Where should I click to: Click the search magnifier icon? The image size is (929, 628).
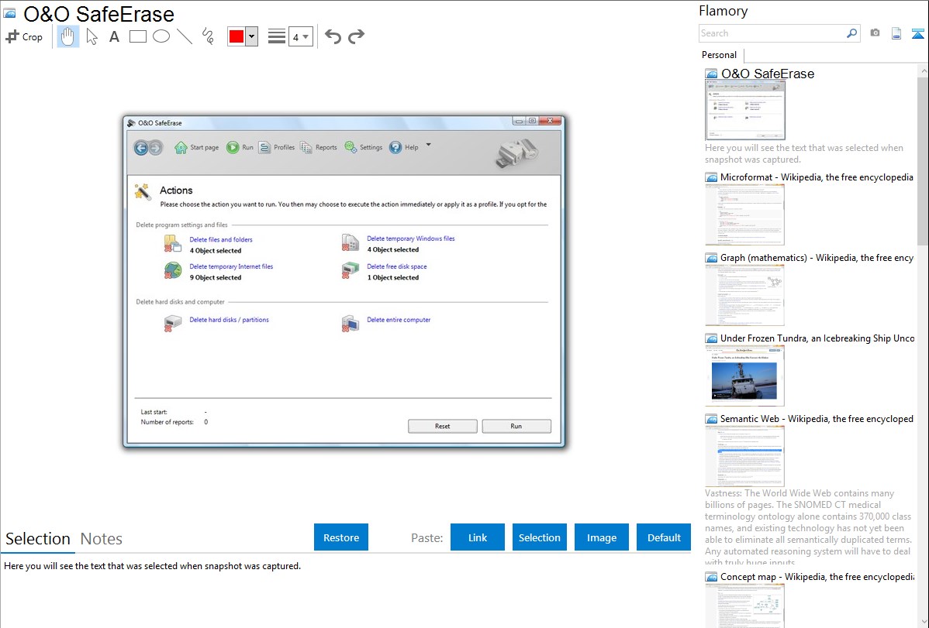(851, 33)
